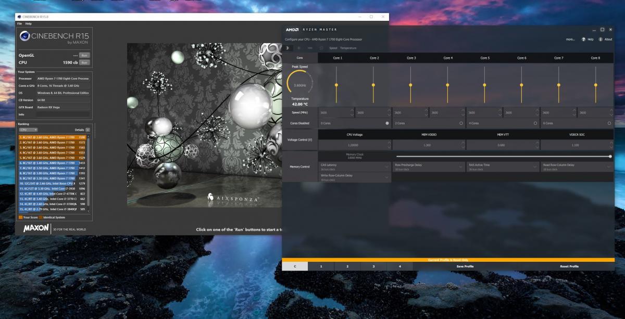Click the CPU Voltage value field

coord(354,145)
